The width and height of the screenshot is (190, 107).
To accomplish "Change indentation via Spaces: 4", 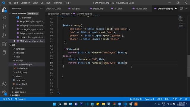I will [x=149, y=99].
